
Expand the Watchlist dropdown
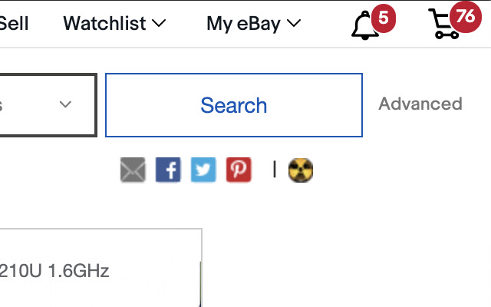point(114,24)
